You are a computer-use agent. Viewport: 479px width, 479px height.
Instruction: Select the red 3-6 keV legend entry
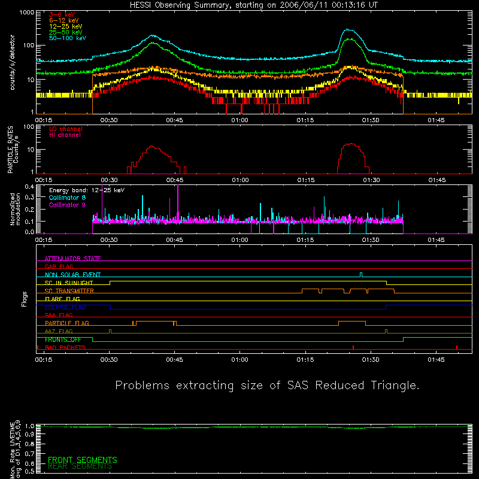[x=62, y=14]
